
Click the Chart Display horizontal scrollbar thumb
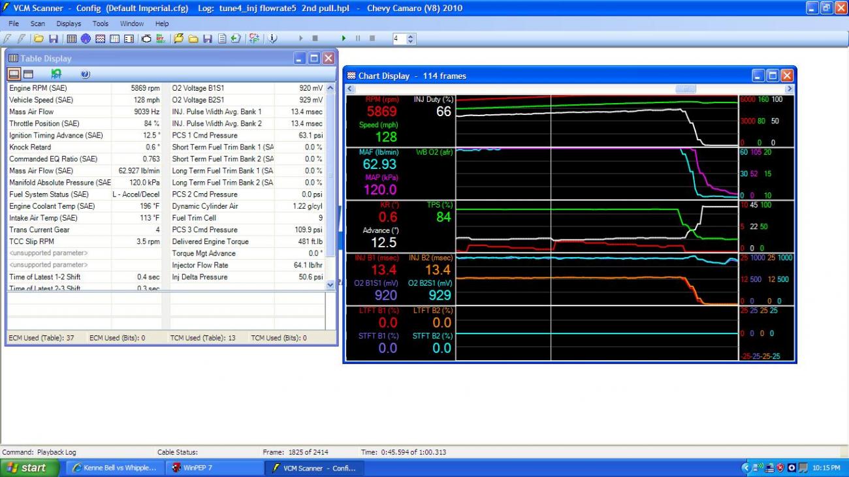pos(685,89)
